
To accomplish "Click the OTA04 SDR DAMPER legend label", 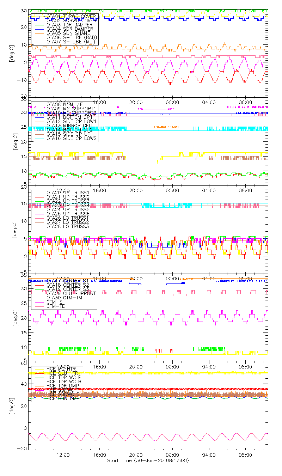I will [x=70, y=29].
